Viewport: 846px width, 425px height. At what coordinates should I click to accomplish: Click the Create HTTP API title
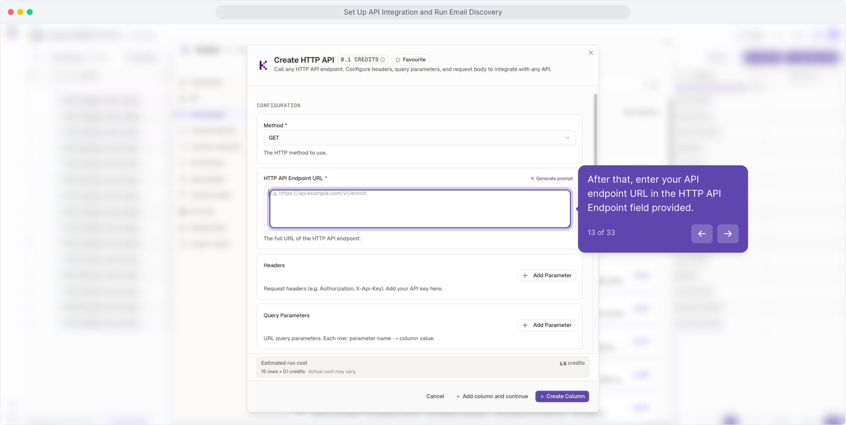pyautogui.click(x=304, y=60)
